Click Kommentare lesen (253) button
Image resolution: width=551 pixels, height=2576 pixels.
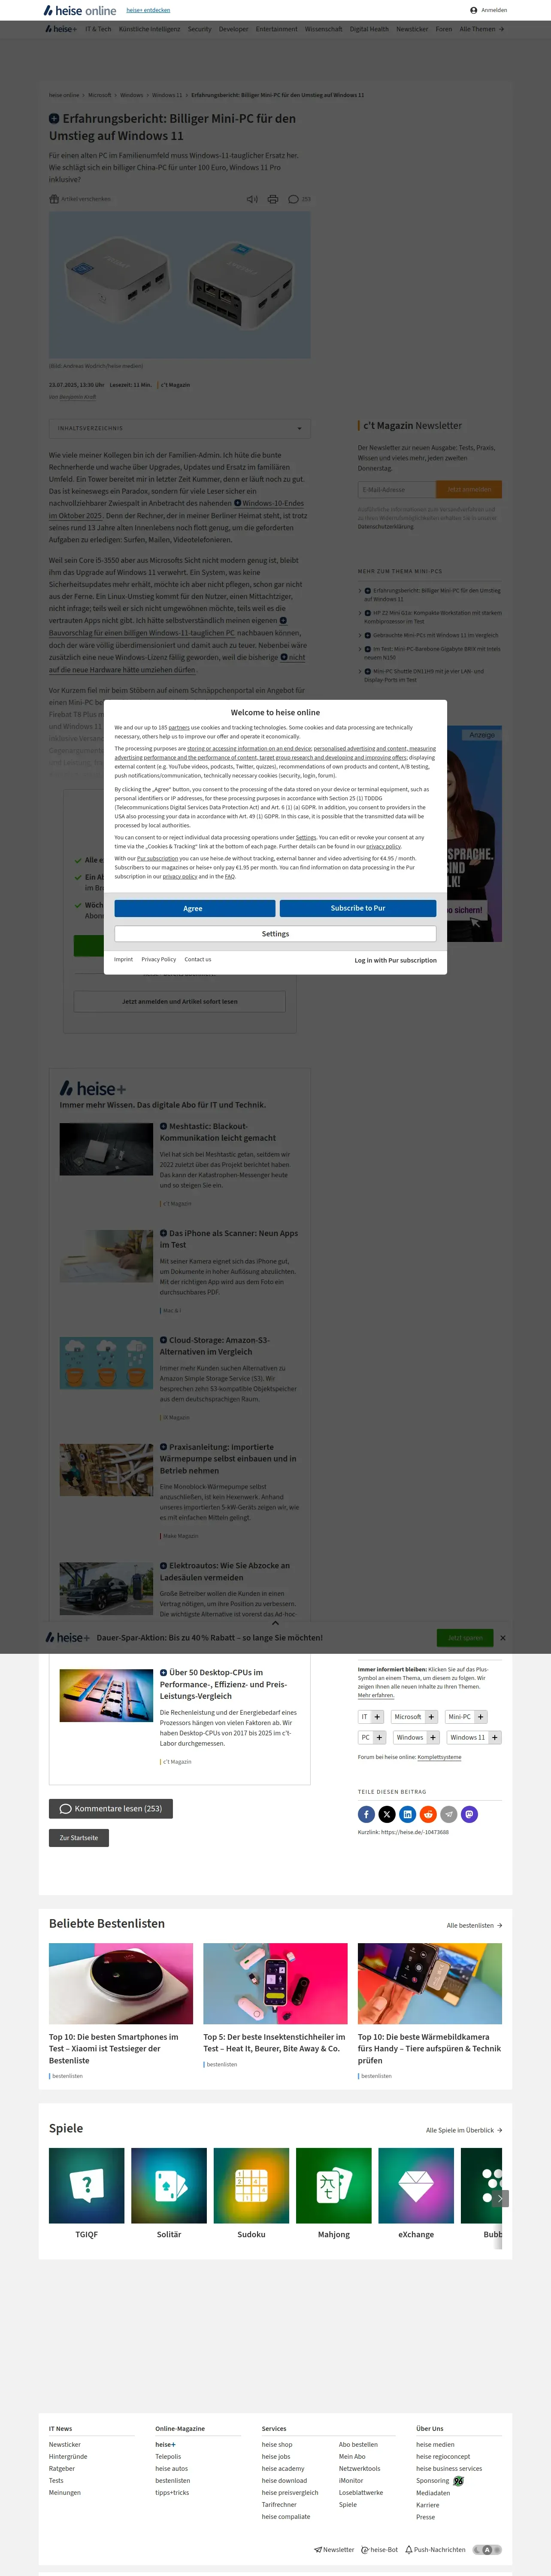pyautogui.click(x=111, y=1808)
